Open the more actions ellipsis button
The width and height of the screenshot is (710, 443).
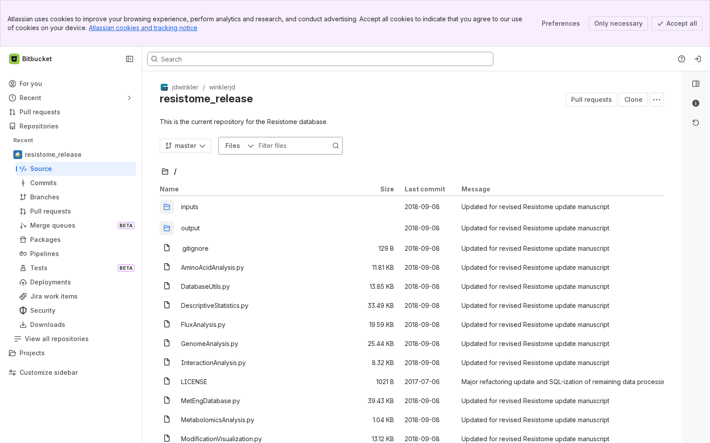pyautogui.click(x=657, y=100)
